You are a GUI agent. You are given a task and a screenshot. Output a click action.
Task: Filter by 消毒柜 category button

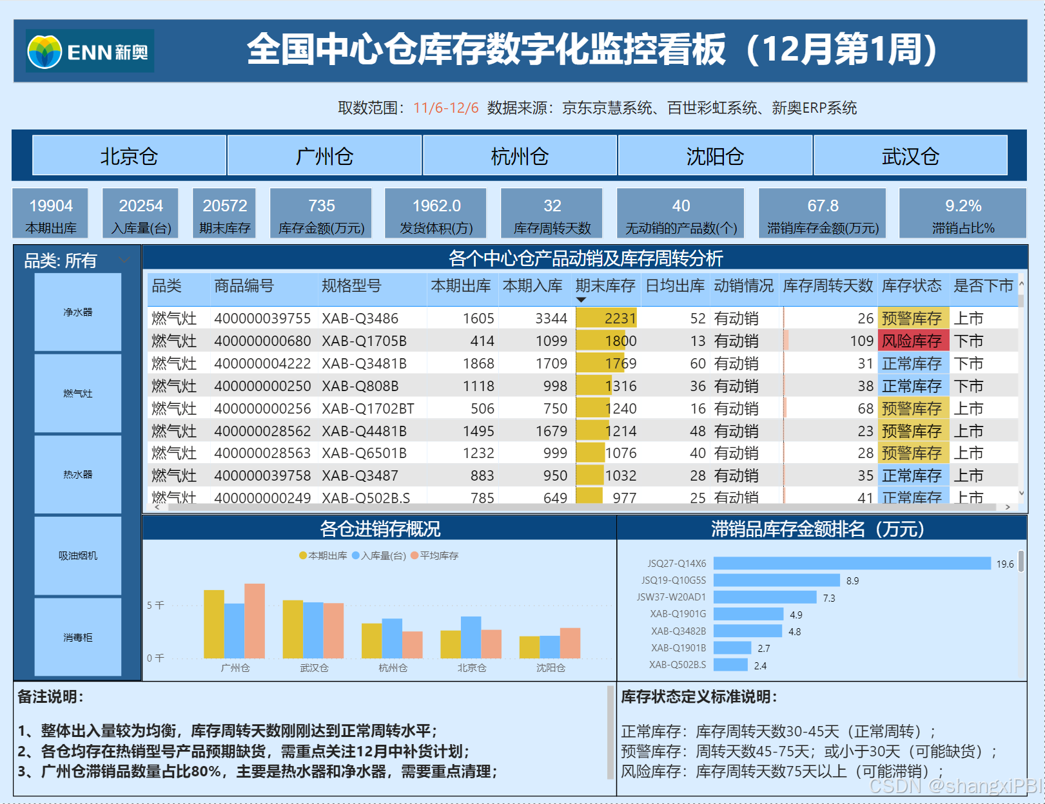pos(78,637)
